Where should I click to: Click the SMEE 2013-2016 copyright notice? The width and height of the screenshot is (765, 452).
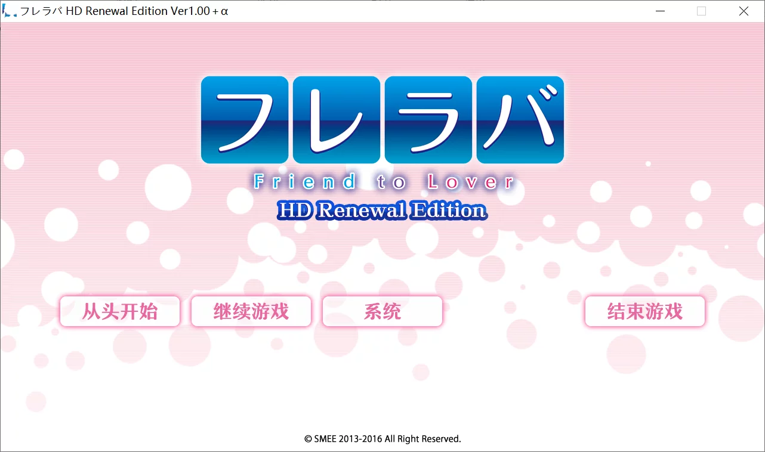382,439
